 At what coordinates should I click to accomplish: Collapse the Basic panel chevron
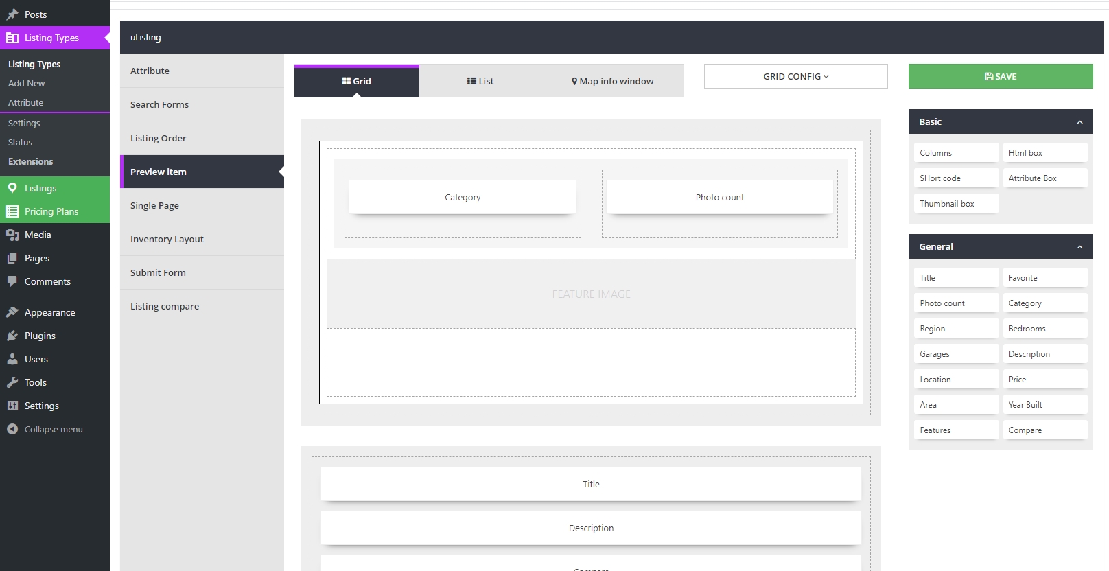[1079, 122]
